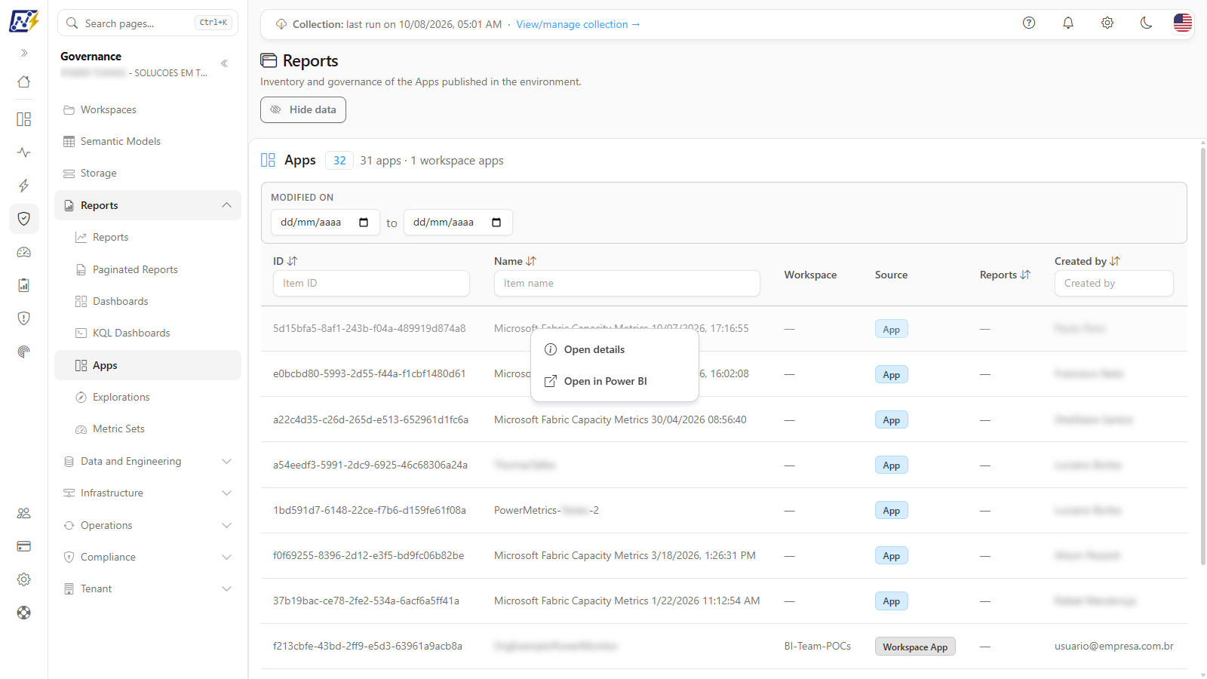Open the users group rail icon
The image size is (1207, 679).
coord(24,513)
